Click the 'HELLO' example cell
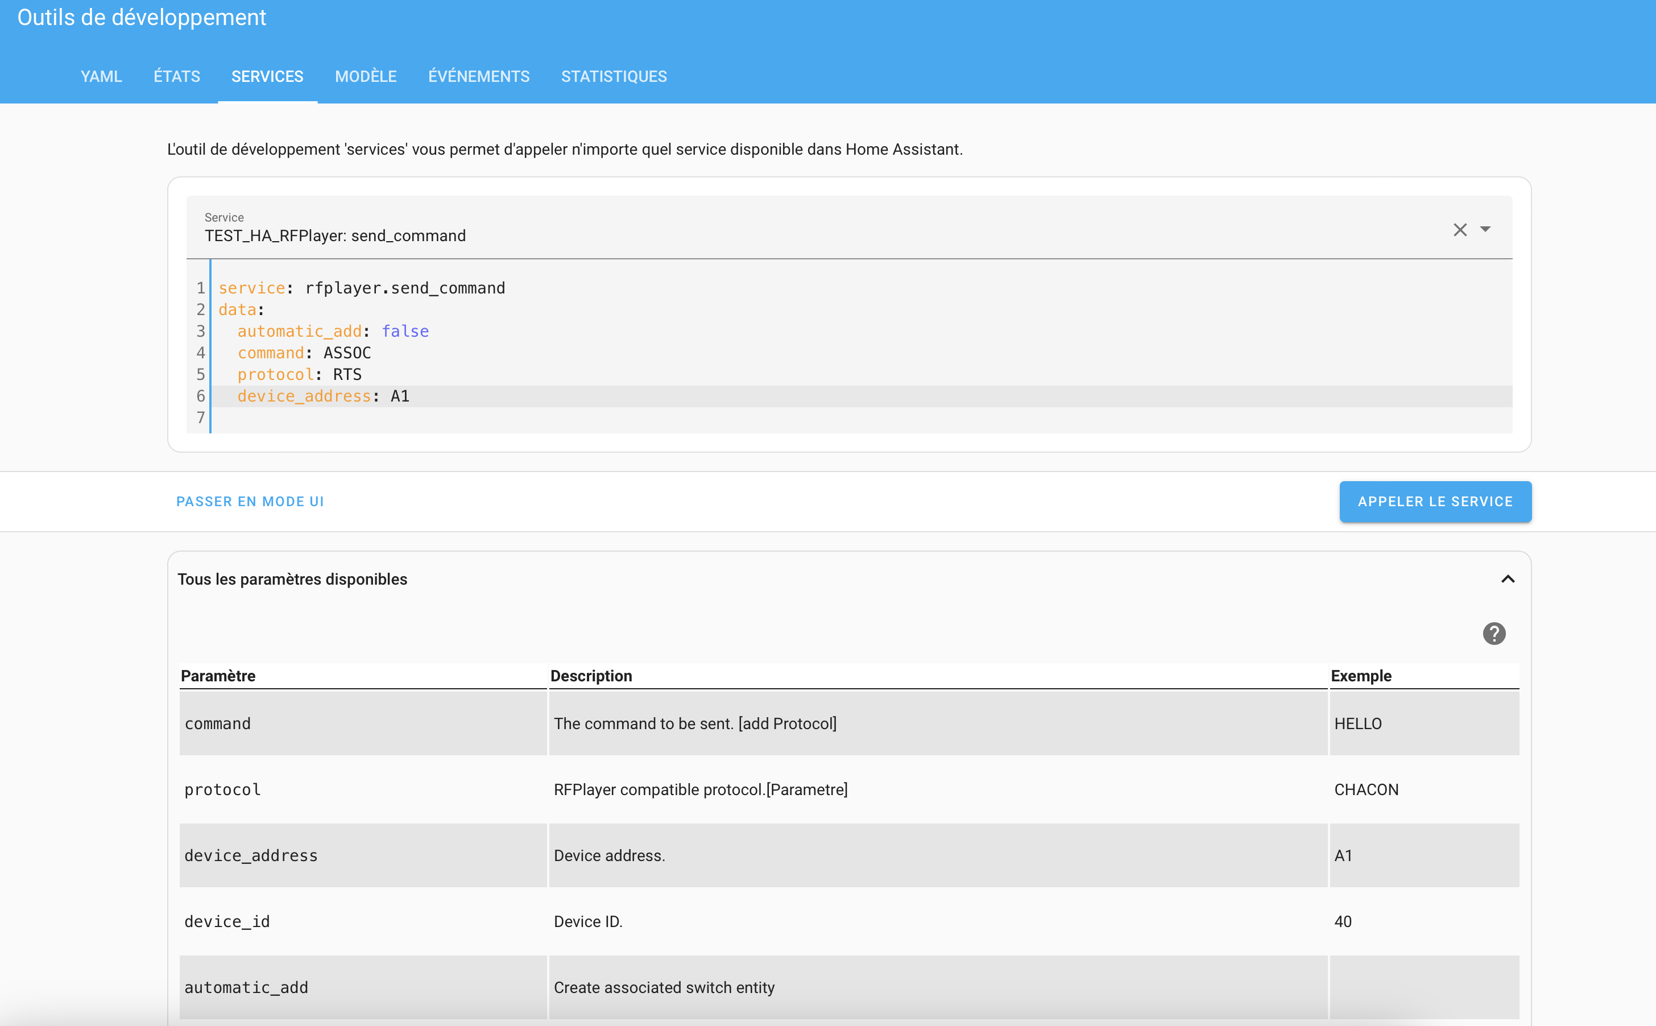Image resolution: width=1656 pixels, height=1026 pixels. coord(1424,723)
